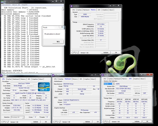Click the down arrow of the Super PI output scrollbar
Viewport: 158px width, 126px height.
(63, 72)
